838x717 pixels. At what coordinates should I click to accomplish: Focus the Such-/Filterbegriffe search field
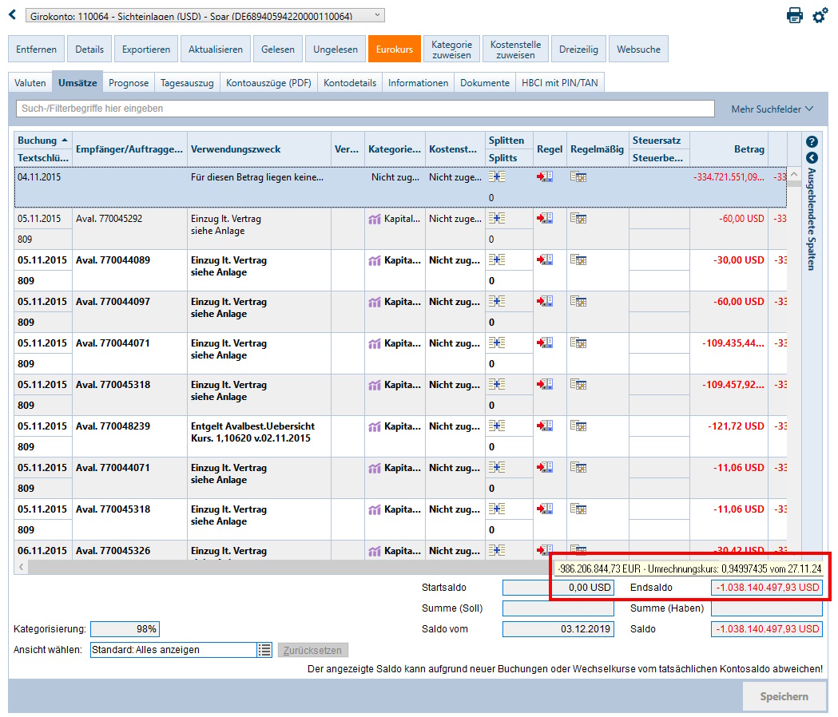[x=366, y=109]
